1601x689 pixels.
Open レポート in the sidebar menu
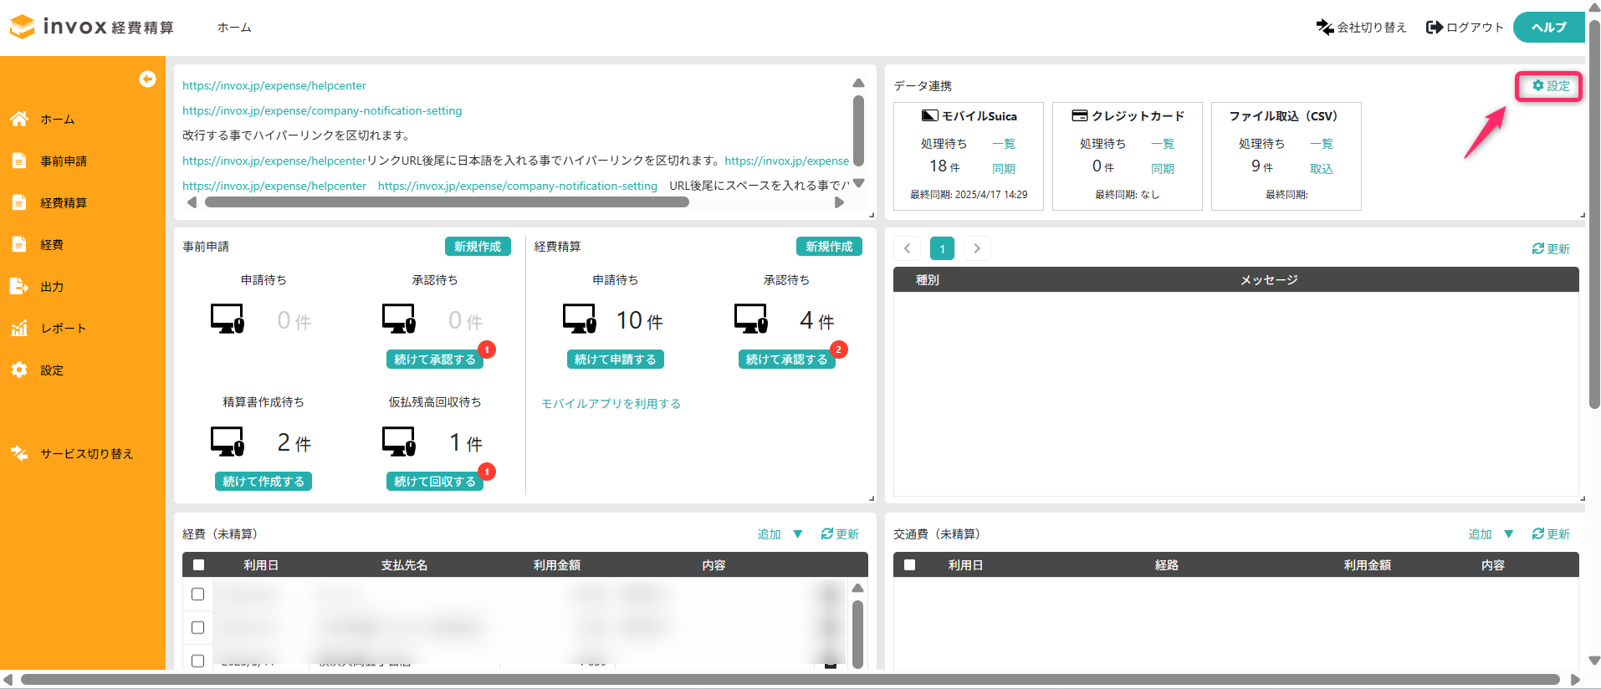point(64,329)
